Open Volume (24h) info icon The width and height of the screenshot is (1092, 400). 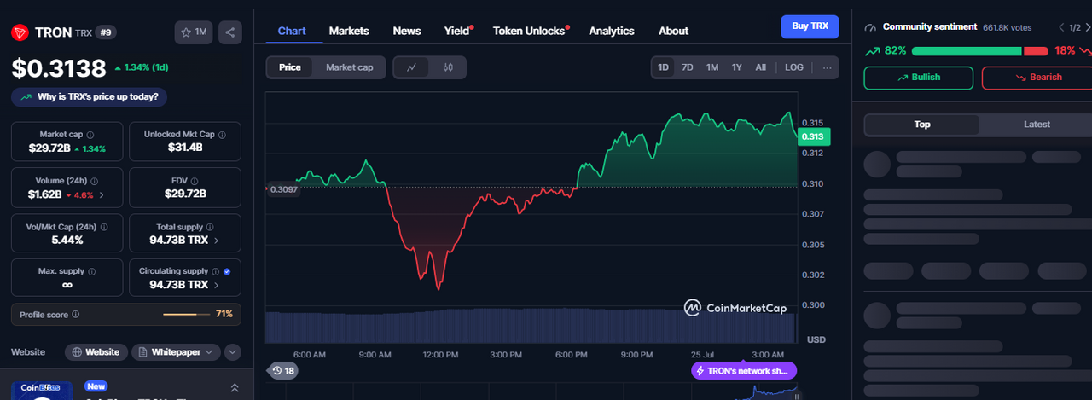(x=94, y=182)
